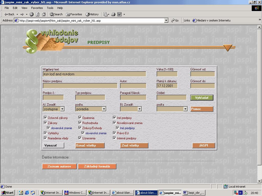Click the Mail toolbar icon
262x196 pixels.
(x=105, y=14)
